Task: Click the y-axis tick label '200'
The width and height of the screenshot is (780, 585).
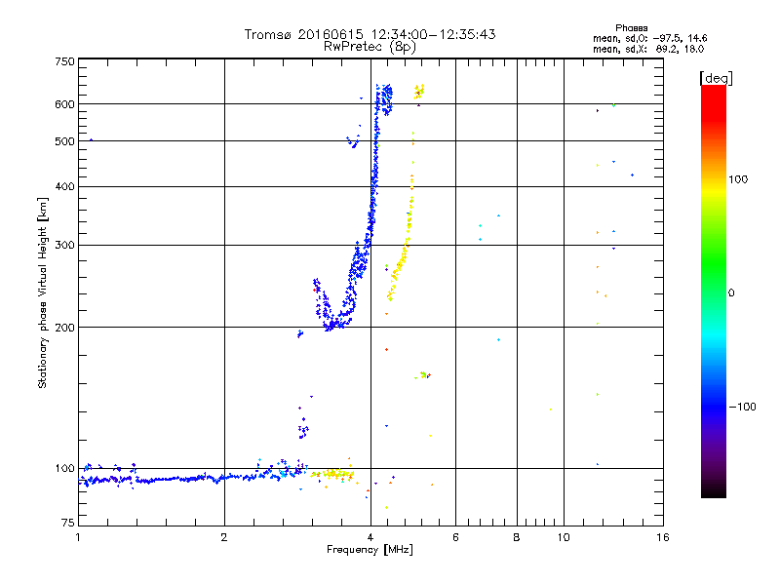Action: point(64,328)
